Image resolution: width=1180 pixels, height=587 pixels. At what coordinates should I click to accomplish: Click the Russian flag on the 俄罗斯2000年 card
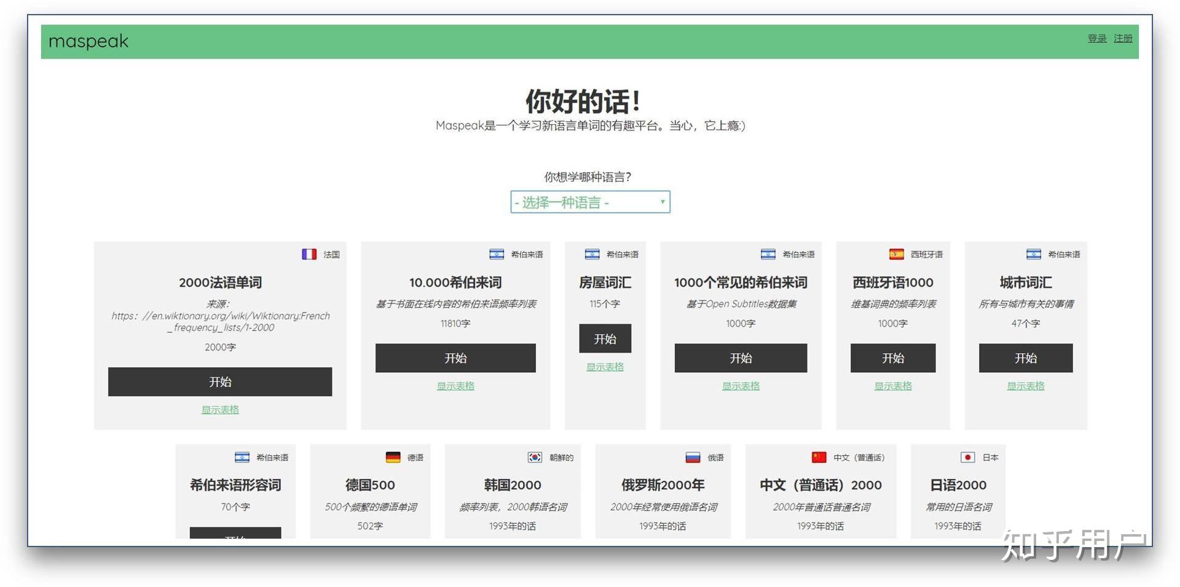click(692, 457)
